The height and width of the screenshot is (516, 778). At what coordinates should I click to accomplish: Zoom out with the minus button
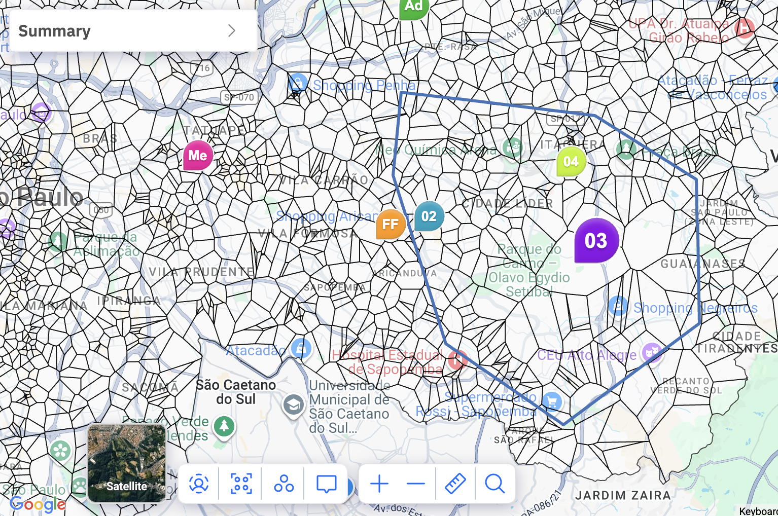click(x=416, y=484)
